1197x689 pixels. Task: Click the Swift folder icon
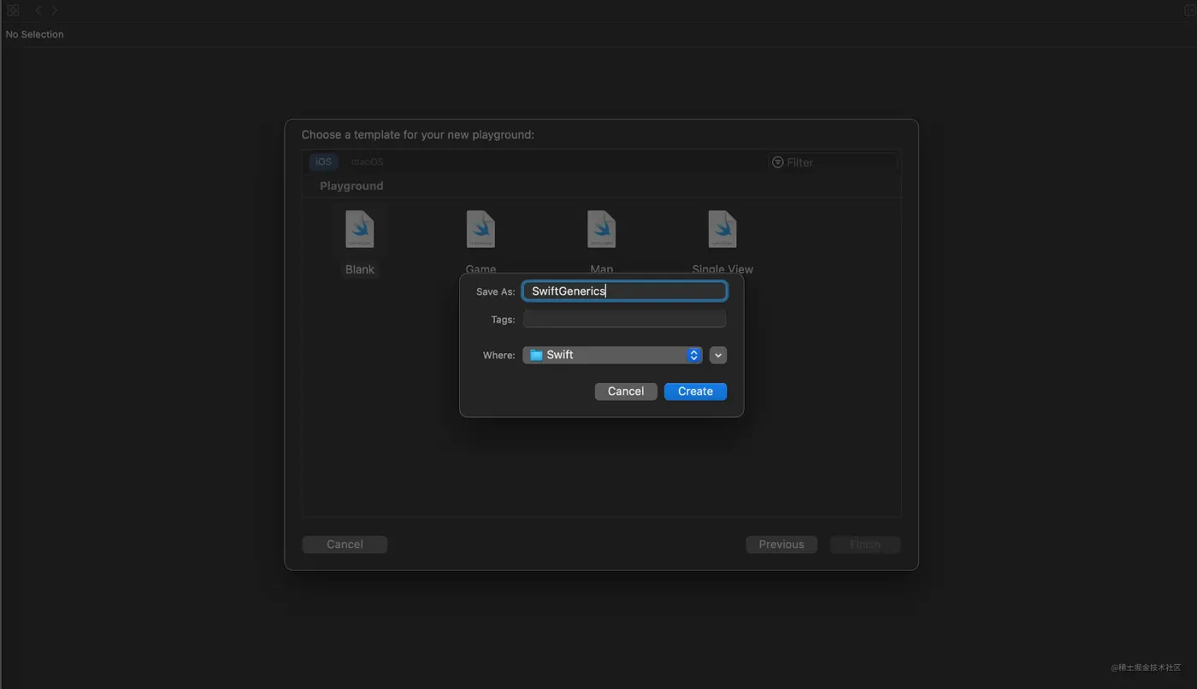pos(536,355)
